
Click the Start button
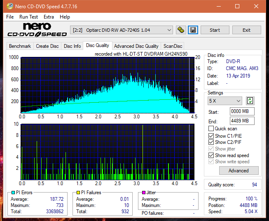pos(215,30)
